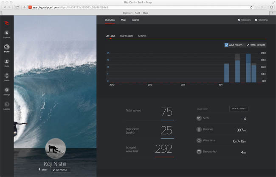
Task: Switch to the Overview tab
Action: (110, 20)
